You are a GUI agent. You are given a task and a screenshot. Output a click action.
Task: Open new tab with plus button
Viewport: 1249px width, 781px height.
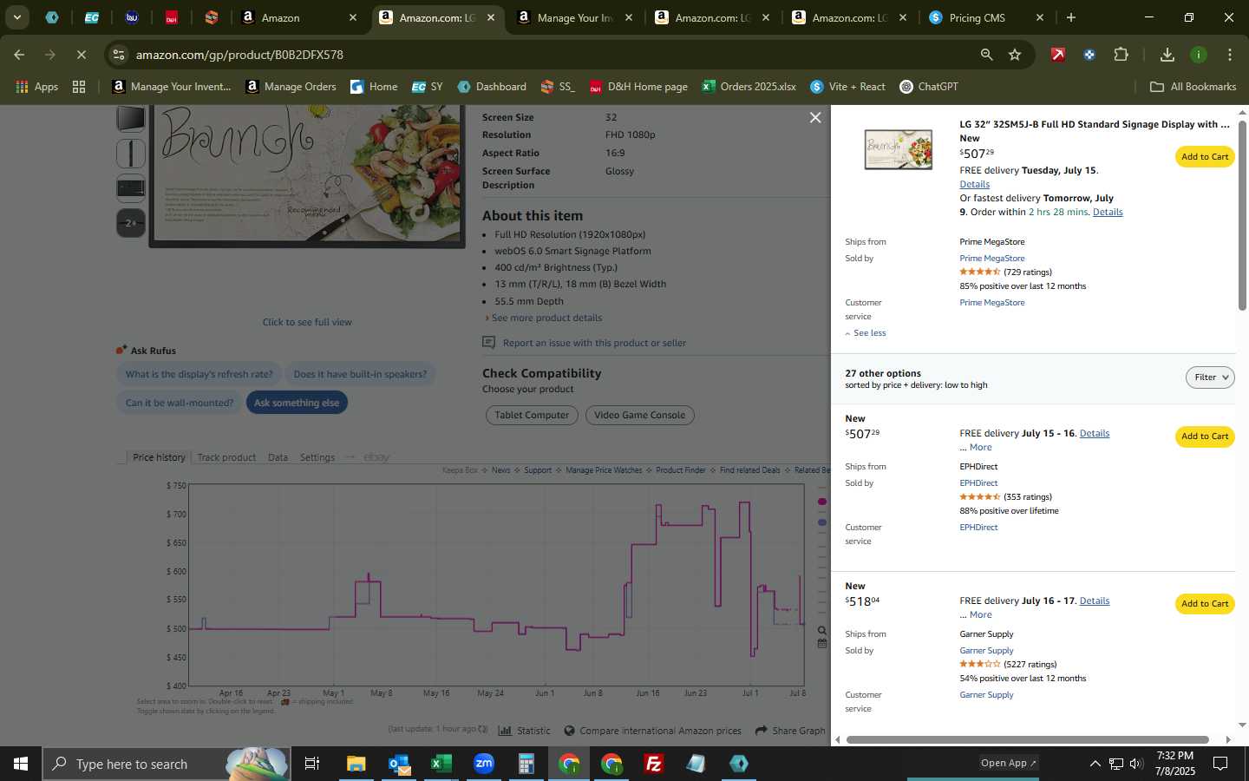(x=1070, y=17)
